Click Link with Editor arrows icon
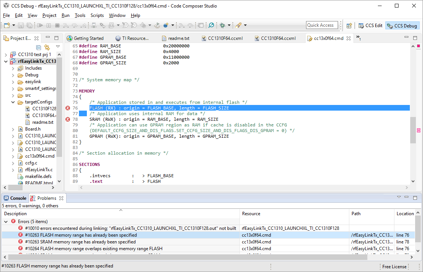Screen dimensions: 423x272 (47, 47)
